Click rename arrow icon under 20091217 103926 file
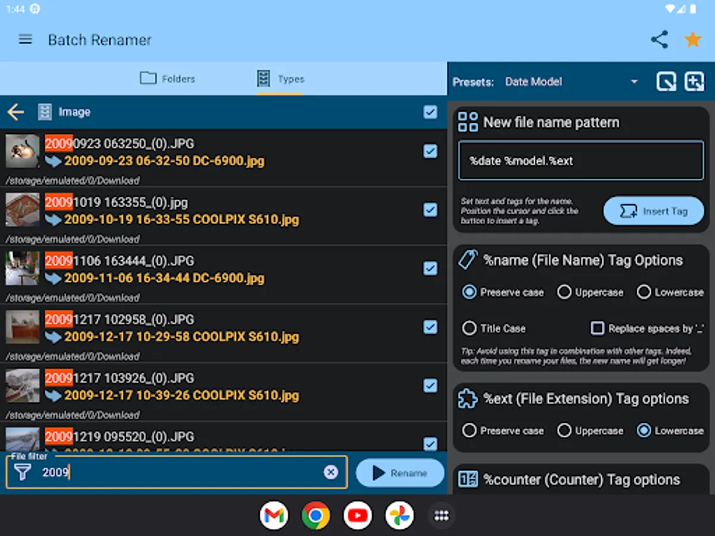This screenshot has height=536, width=715. point(54,395)
